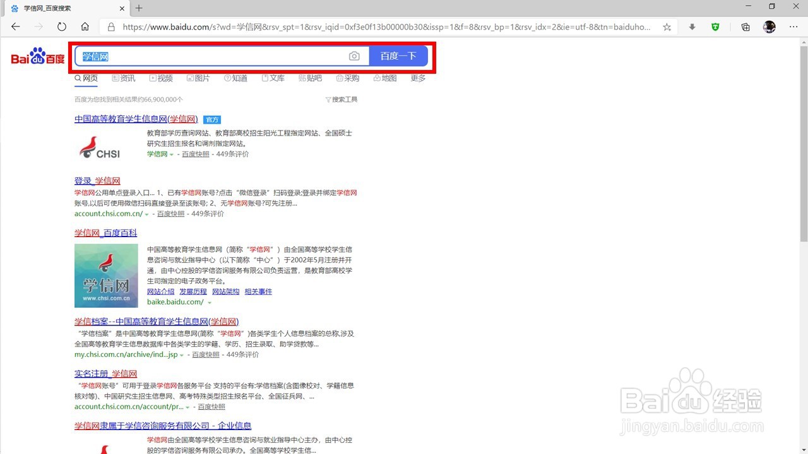Click the green shield extension icon
This screenshot has width=808, height=454.
715,27
